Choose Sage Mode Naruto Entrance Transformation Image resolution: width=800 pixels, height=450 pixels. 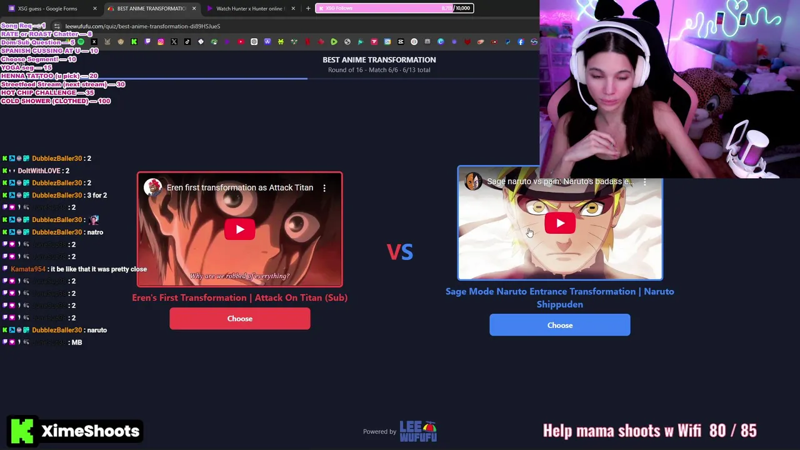(x=560, y=325)
